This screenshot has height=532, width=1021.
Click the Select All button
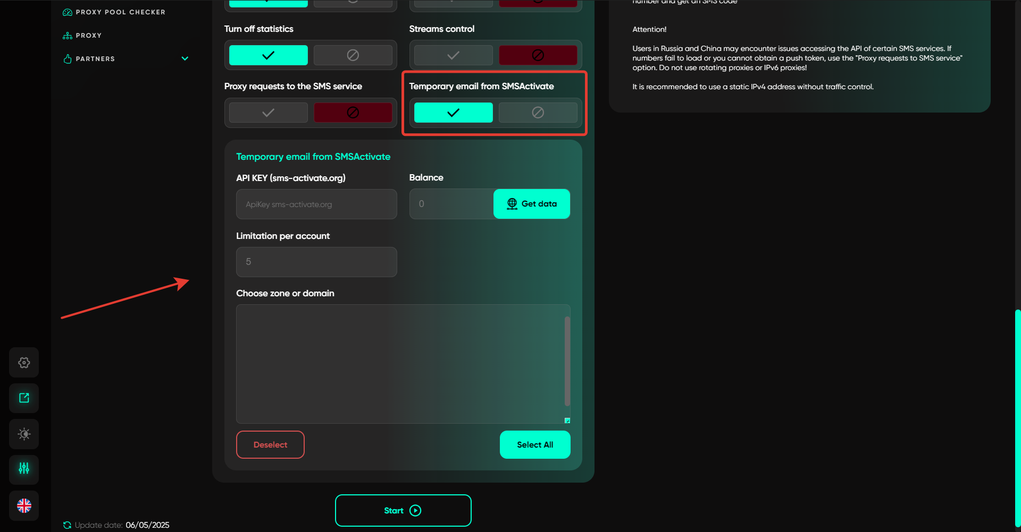click(x=534, y=445)
